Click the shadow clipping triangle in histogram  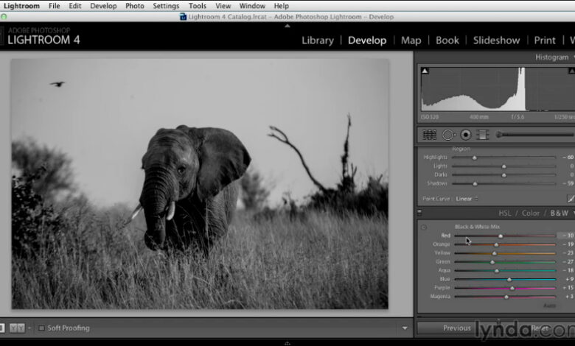(424, 71)
